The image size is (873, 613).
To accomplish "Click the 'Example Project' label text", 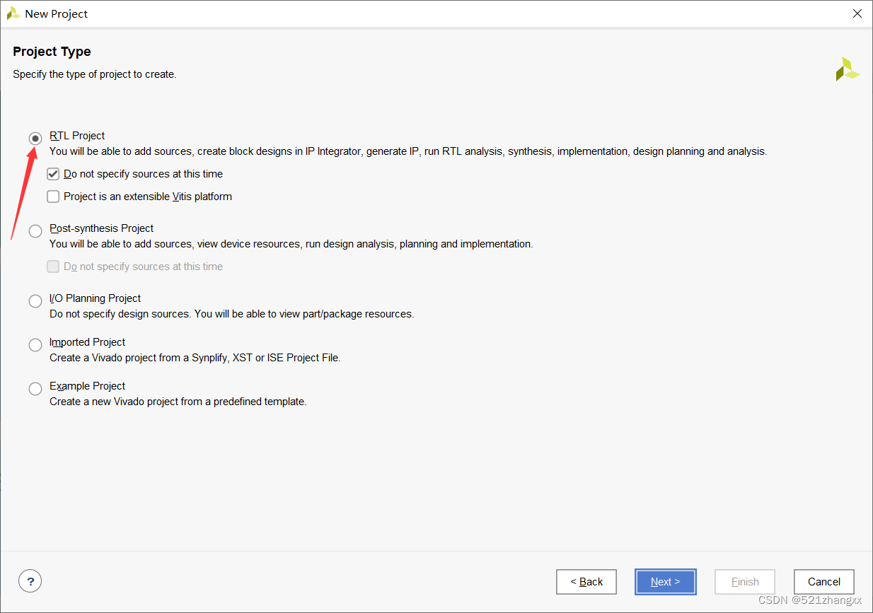I will [87, 386].
